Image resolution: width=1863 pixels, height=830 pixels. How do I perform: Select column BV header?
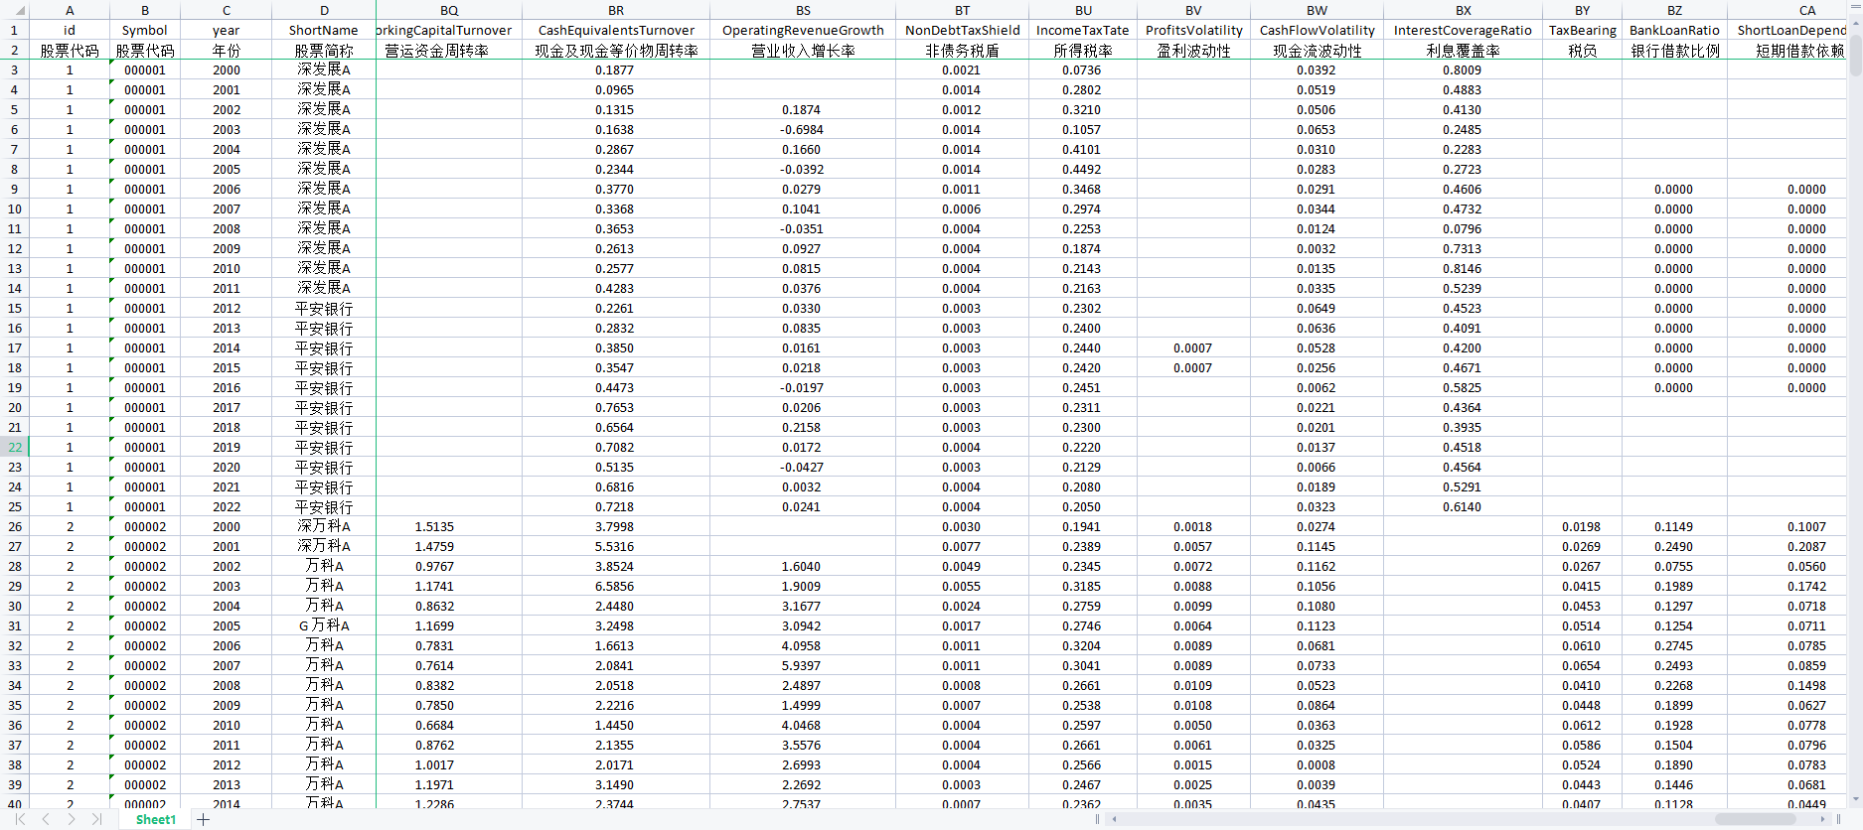click(1193, 10)
